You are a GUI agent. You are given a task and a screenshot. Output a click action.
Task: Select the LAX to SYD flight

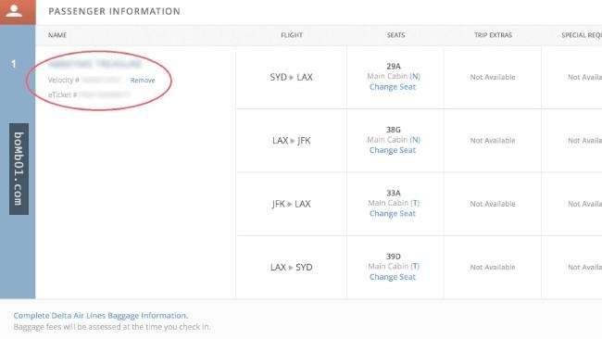[x=291, y=267]
